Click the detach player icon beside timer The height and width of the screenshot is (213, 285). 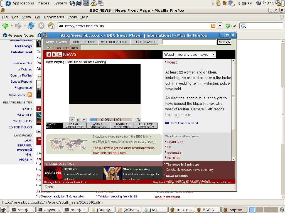click(x=137, y=120)
